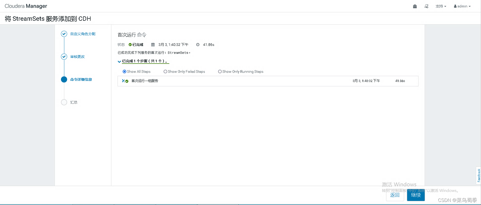Open the admin user dropdown menu
481x205 pixels.
pyautogui.click(x=462, y=6)
